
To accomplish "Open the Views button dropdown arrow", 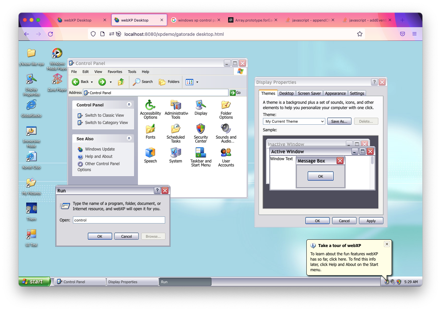I will pos(197,82).
